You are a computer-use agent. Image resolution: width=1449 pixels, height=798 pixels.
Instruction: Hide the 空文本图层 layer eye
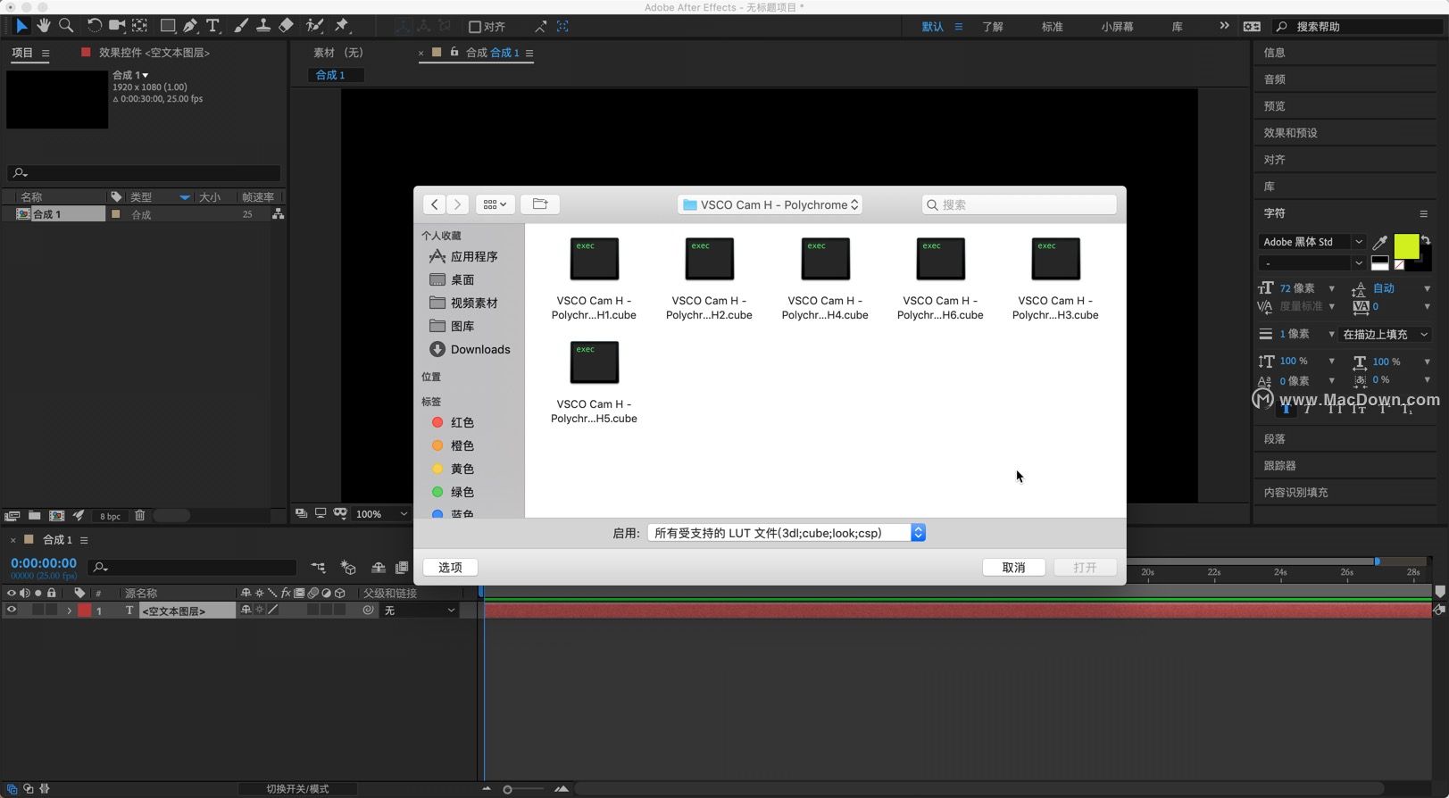click(12, 611)
